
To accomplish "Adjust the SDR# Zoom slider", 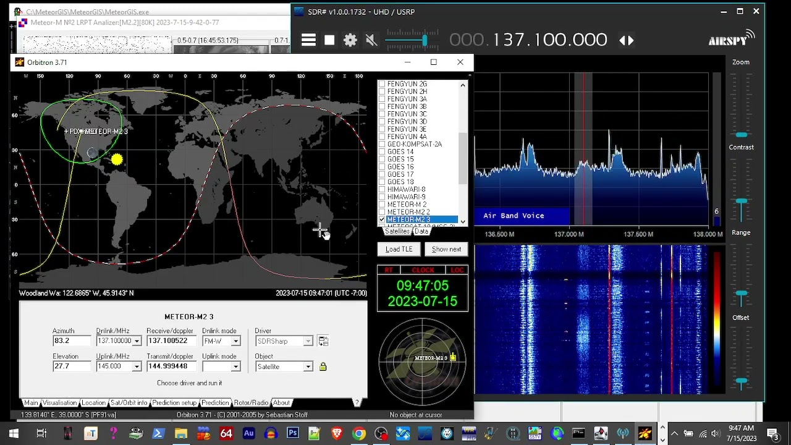I will tap(741, 134).
